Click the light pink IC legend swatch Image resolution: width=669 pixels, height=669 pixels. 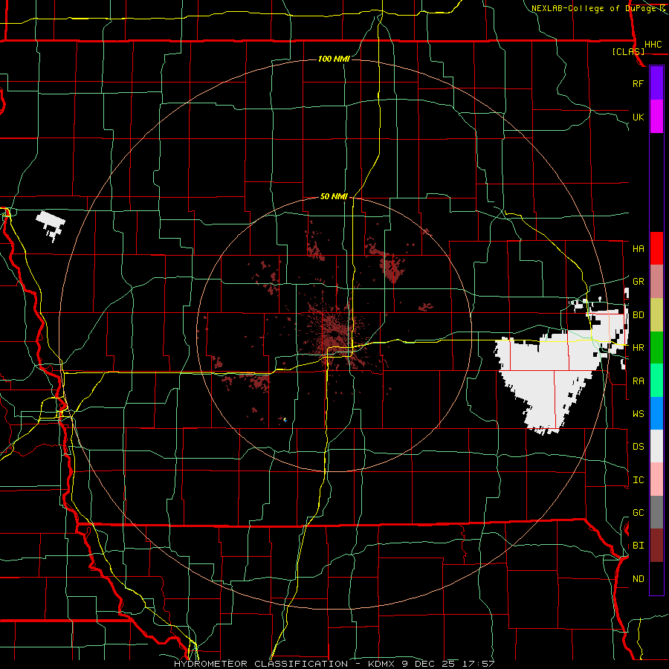(x=656, y=479)
